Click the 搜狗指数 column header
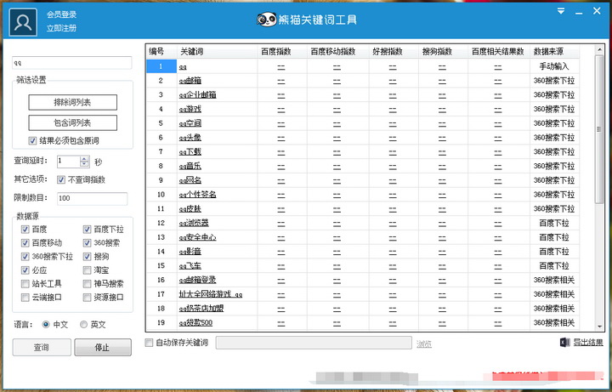The height and width of the screenshot is (392, 612). click(443, 52)
